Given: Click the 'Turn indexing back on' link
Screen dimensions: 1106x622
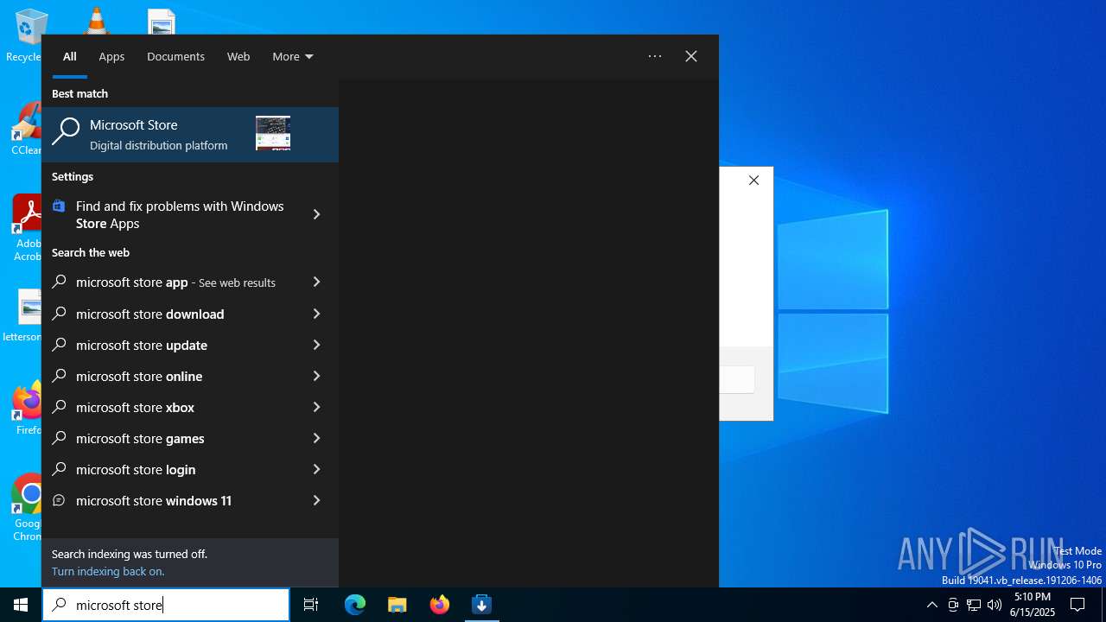Looking at the screenshot, I should point(108,571).
